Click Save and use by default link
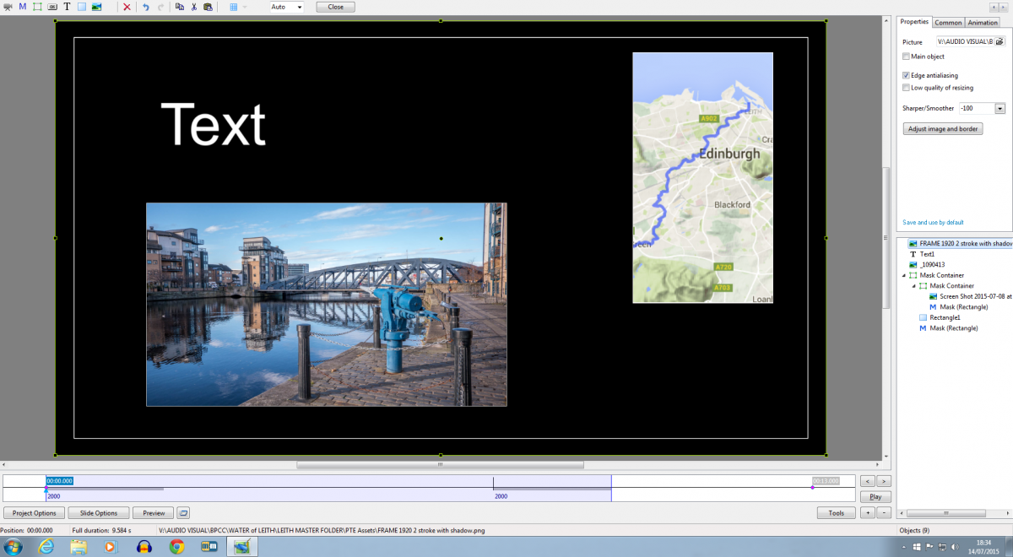 tap(933, 223)
